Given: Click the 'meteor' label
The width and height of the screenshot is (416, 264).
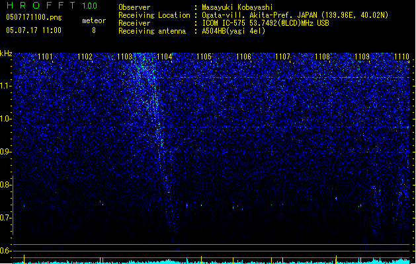Looking at the screenshot, I should click(x=94, y=20).
